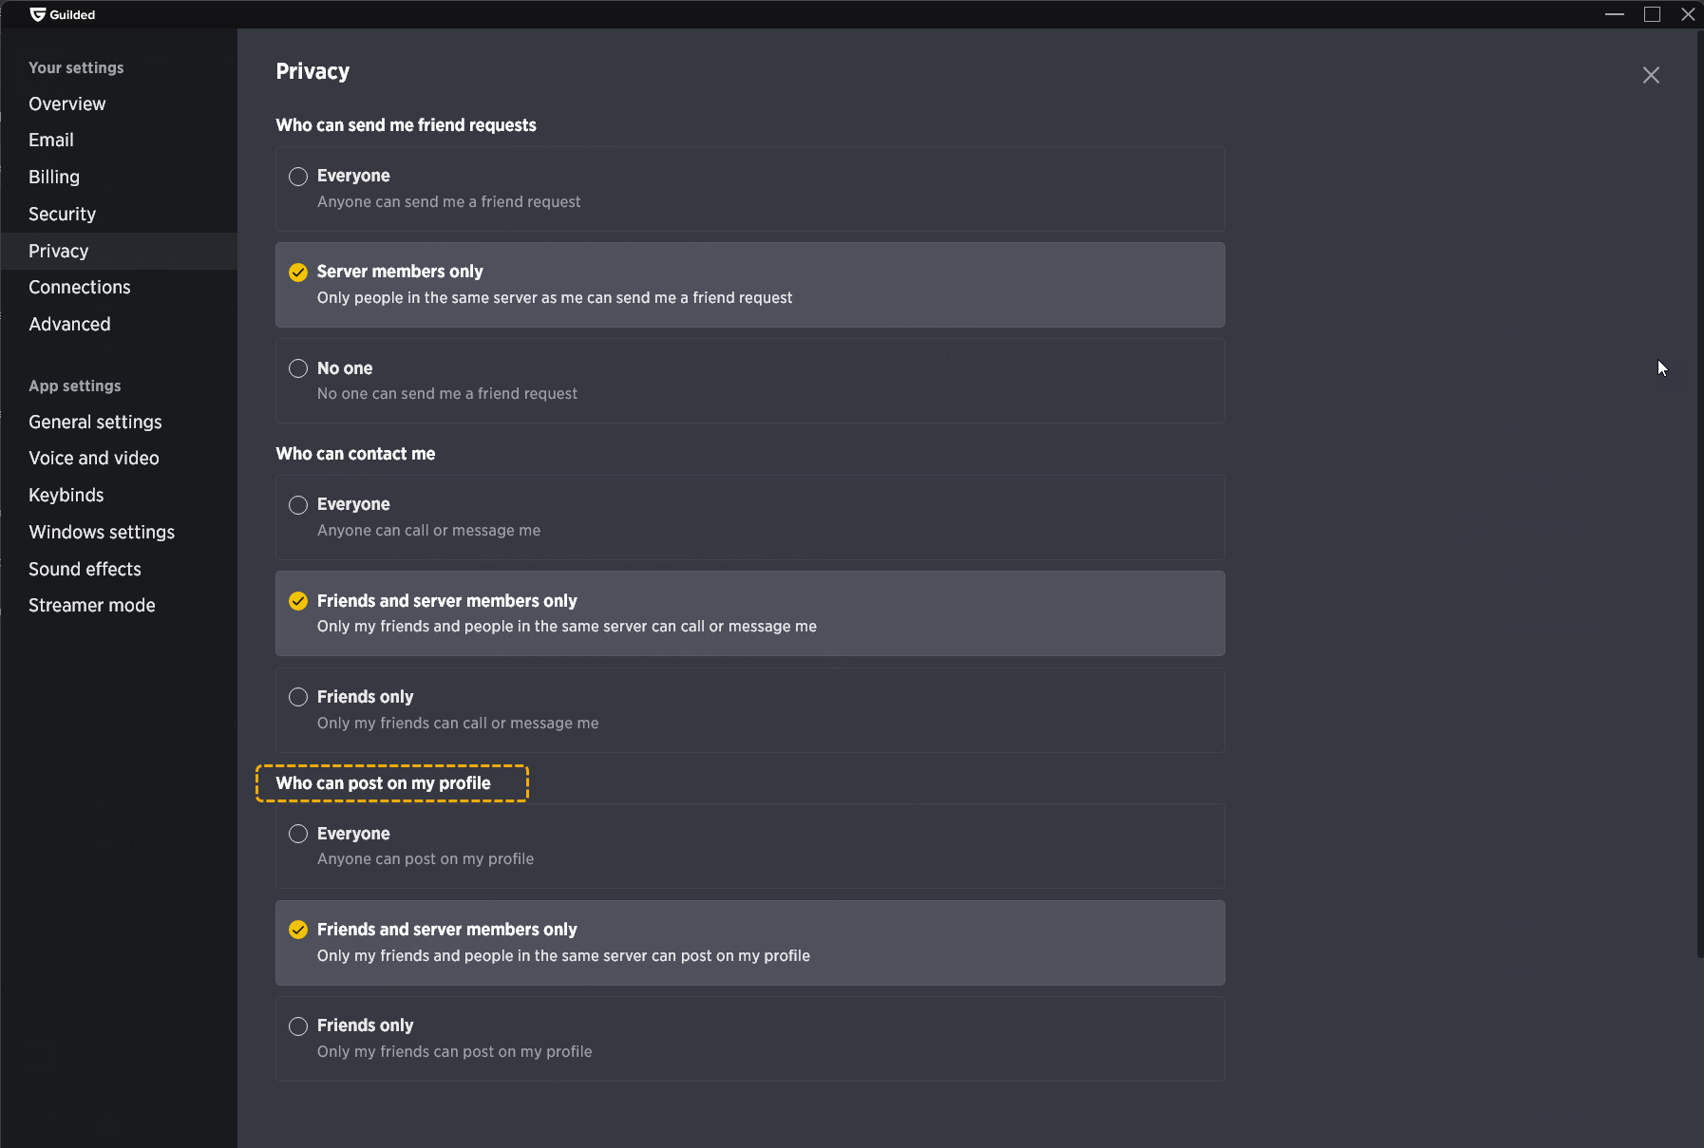The height and width of the screenshot is (1148, 1704).
Task: Go to Voice and video settings
Action: tap(119, 458)
